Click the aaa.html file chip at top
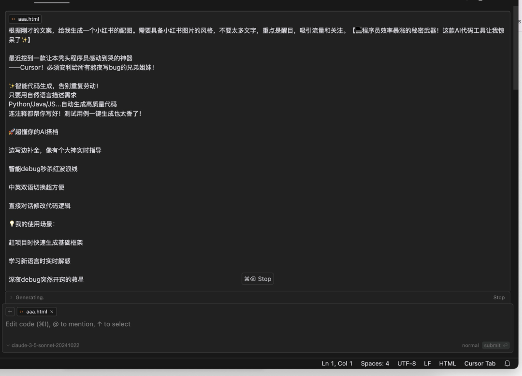 (25, 19)
